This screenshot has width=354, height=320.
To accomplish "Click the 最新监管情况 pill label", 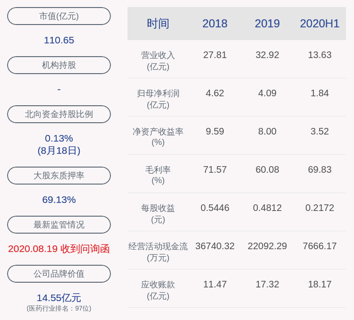I will (x=59, y=225).
